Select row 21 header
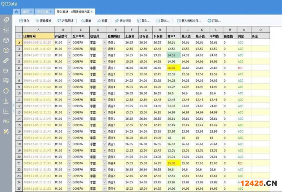The height and width of the screenshot is (192, 282). (19, 163)
